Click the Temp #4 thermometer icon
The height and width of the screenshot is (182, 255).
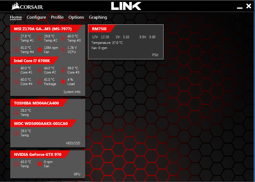pos(16,49)
